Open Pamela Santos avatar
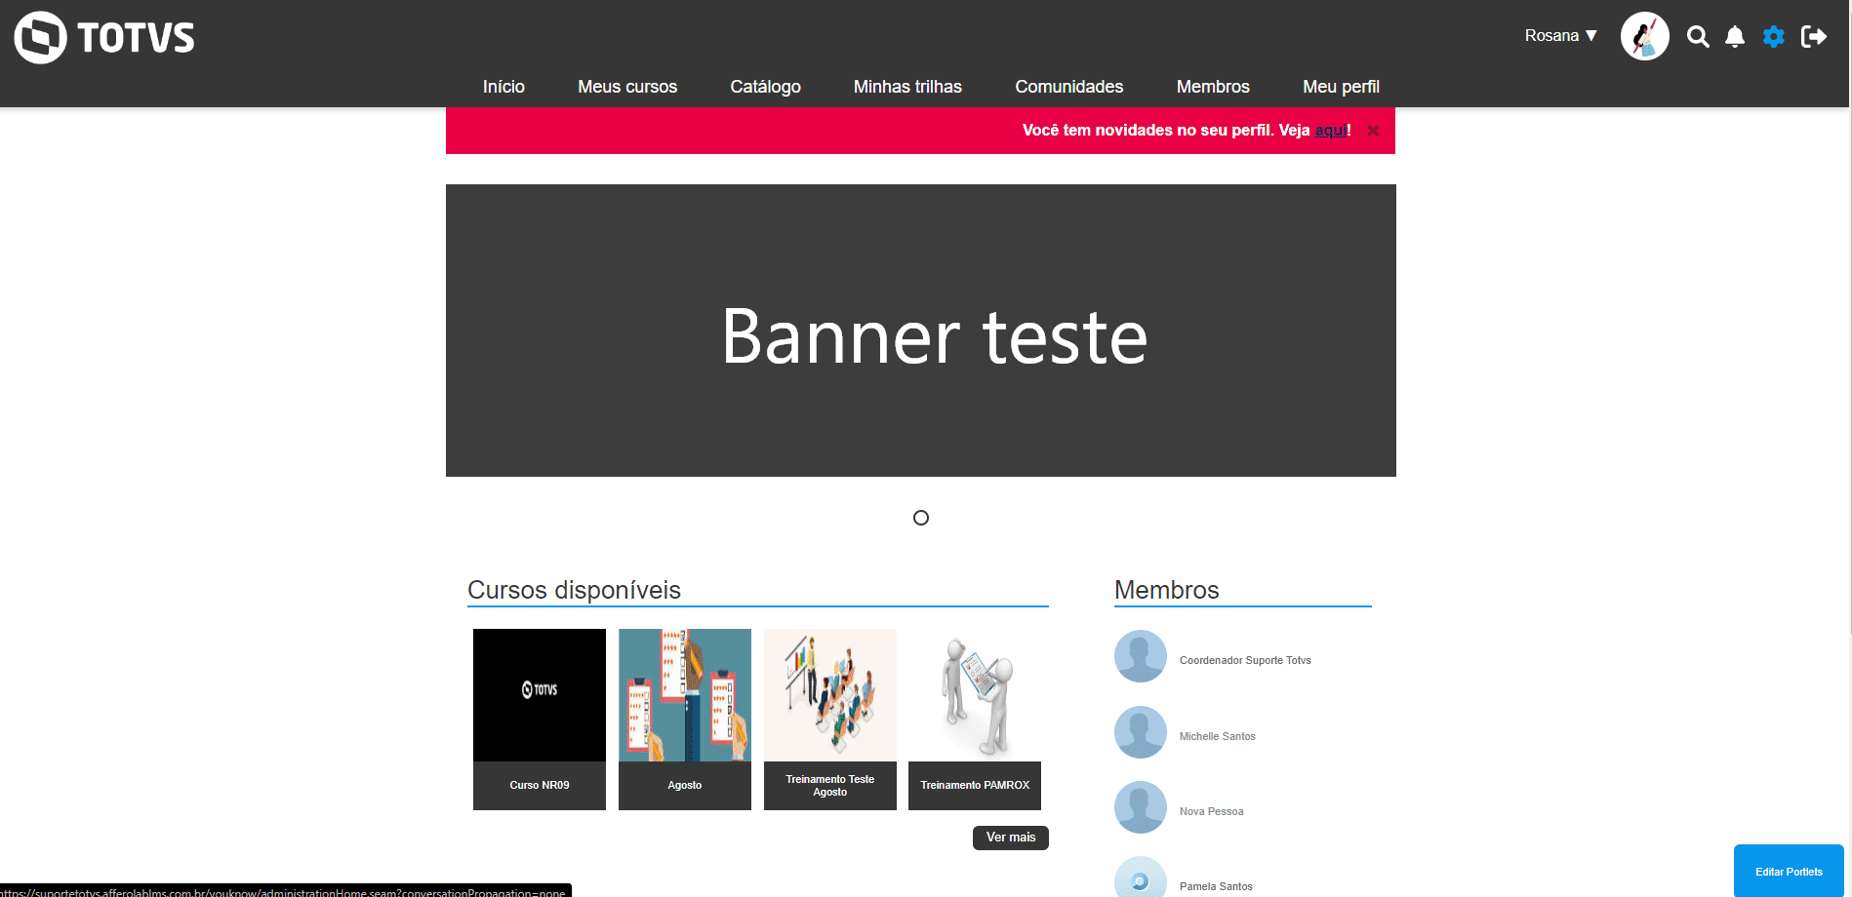The image size is (1852, 897). coord(1141,877)
